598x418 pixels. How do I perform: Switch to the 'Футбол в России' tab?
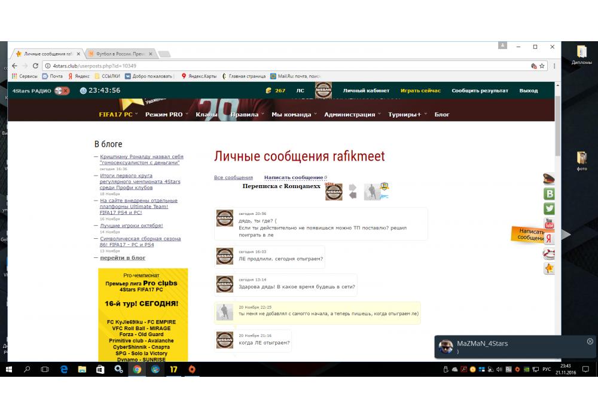tap(120, 54)
